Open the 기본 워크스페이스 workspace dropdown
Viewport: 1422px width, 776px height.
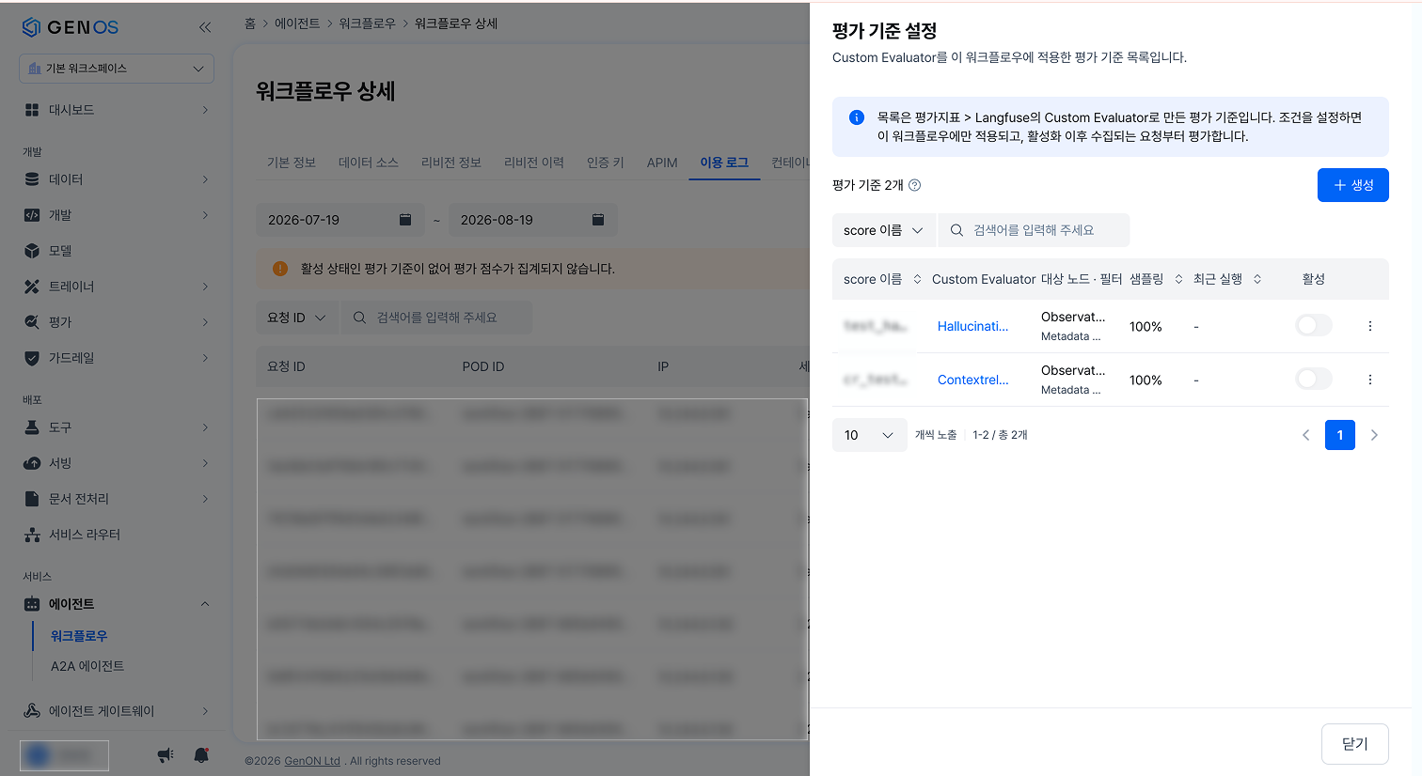point(117,69)
